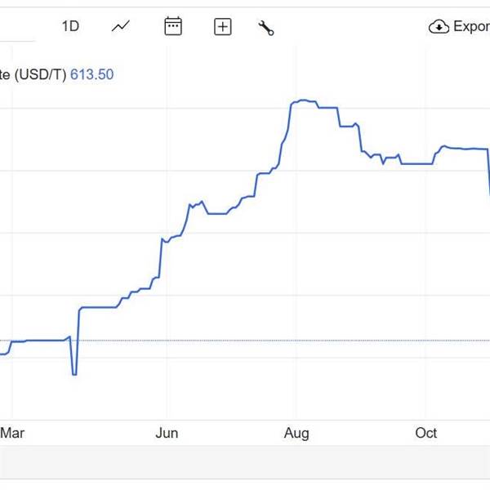This screenshot has width=490, height=490.
Task: Click the cloud download icon
Action: point(439,27)
